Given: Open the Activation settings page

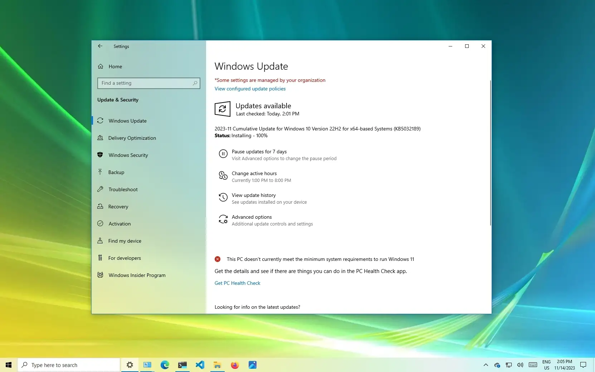Looking at the screenshot, I should [149, 224].
